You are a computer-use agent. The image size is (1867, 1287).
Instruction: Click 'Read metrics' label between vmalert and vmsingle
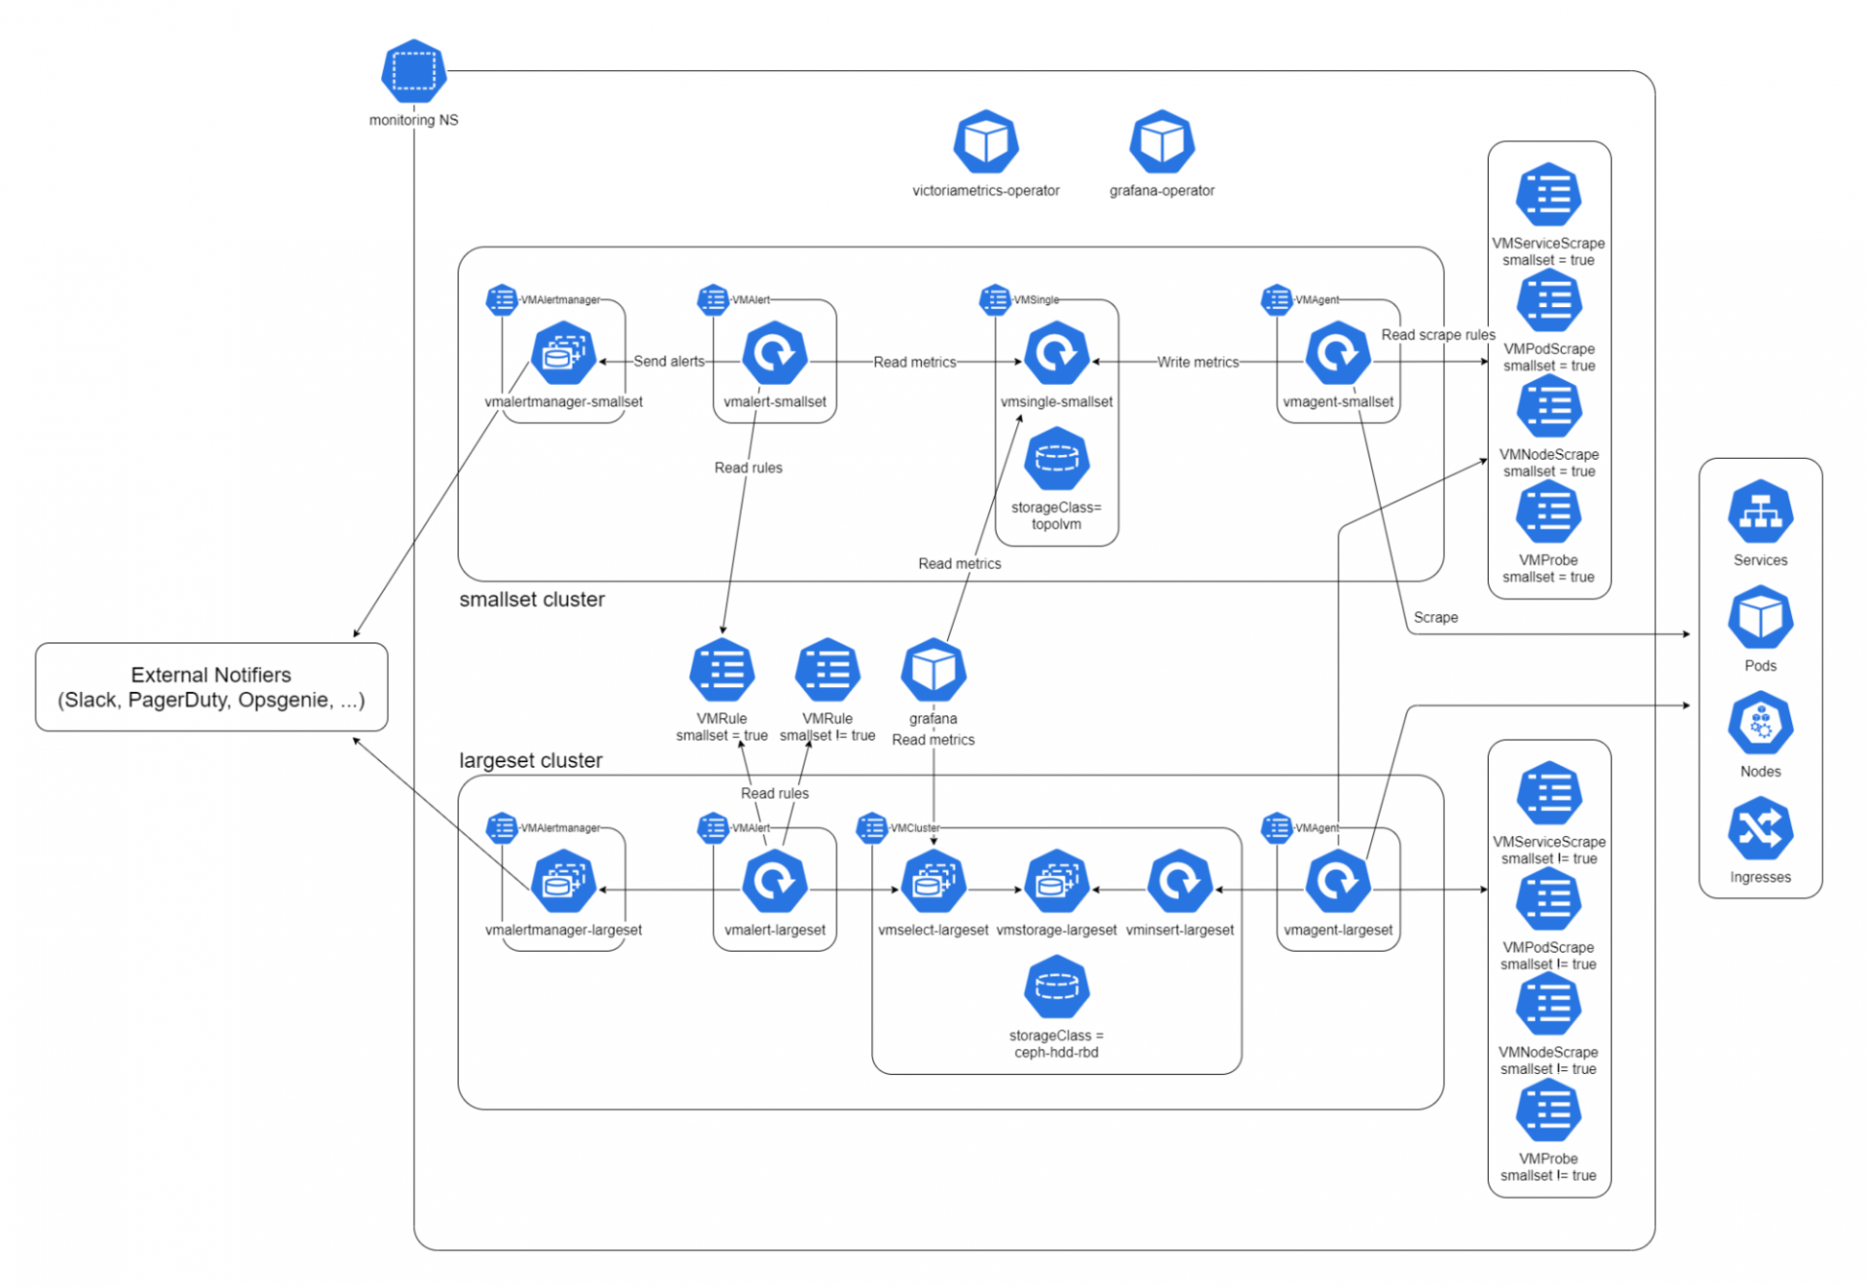tap(914, 362)
